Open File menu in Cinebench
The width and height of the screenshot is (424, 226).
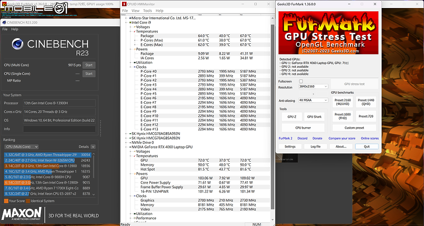(x=5, y=29)
